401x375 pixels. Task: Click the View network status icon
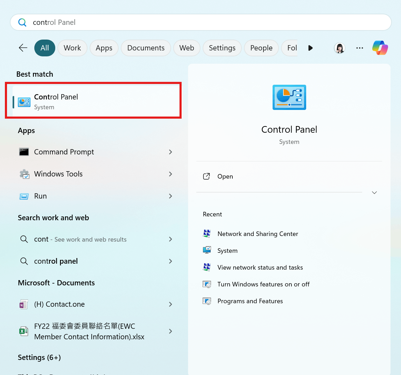(x=207, y=267)
